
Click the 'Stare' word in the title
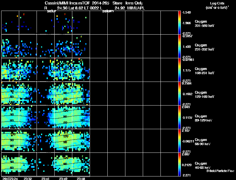(117, 3)
